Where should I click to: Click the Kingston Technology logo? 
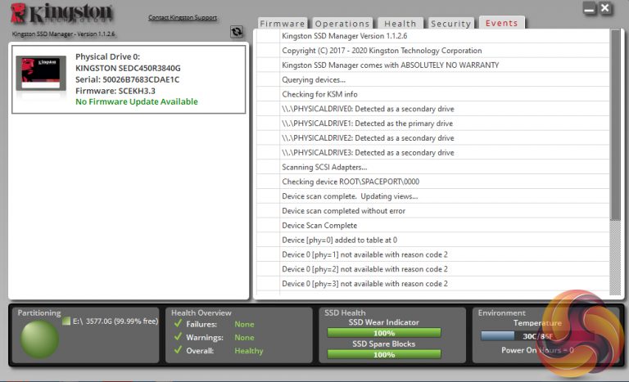pyautogui.click(x=61, y=13)
